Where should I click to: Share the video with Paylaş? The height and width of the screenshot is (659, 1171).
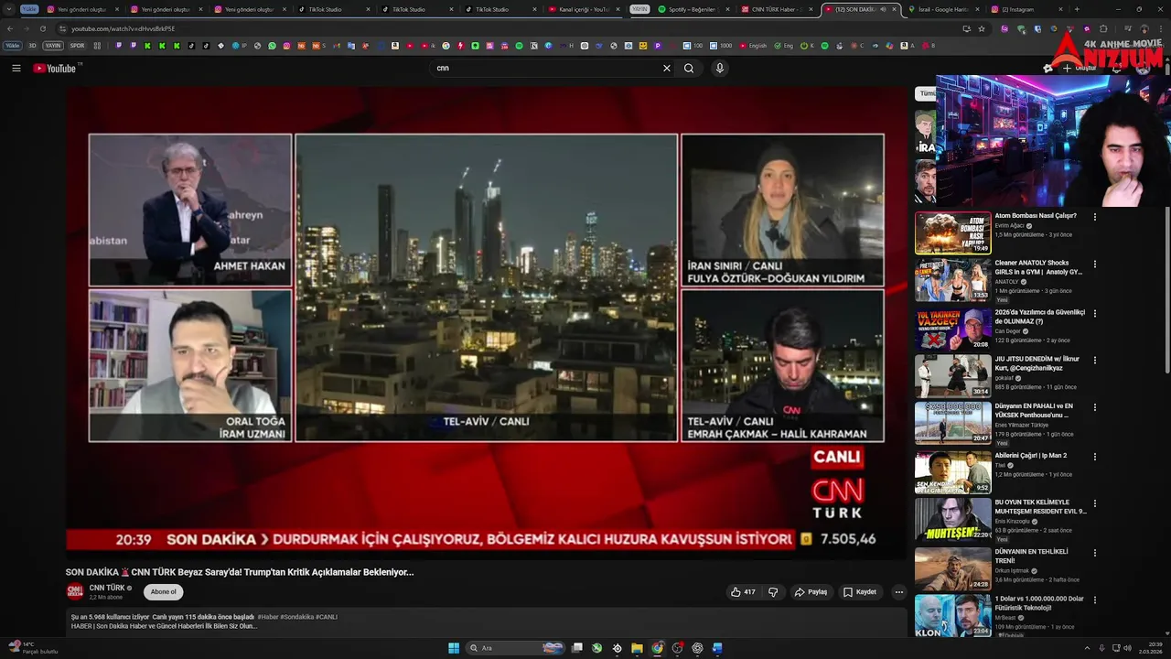[x=811, y=592]
